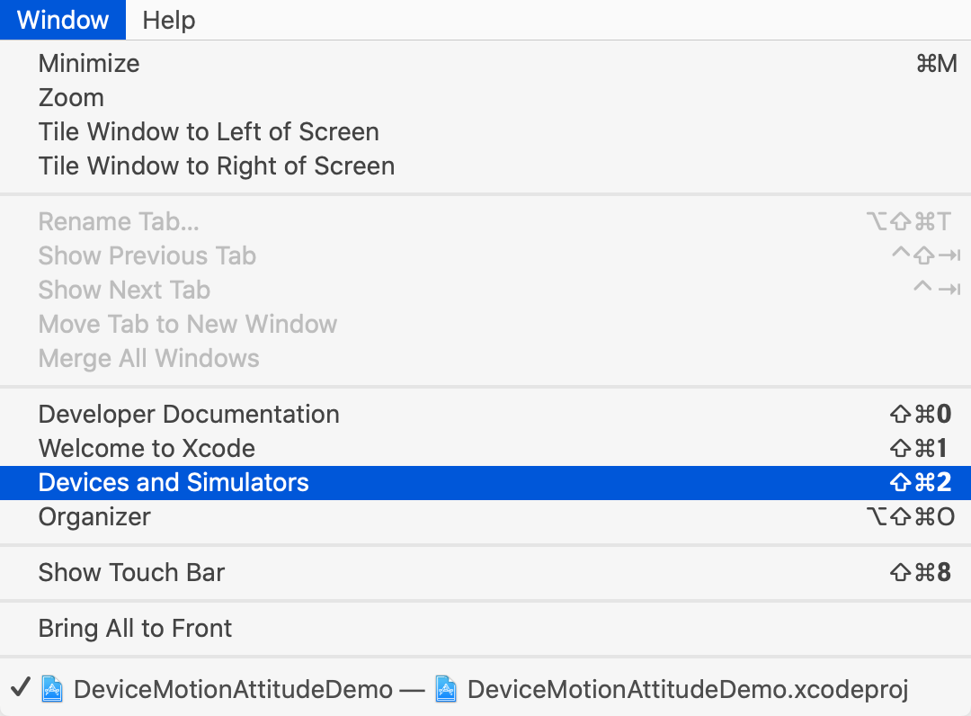Choose the Zoom menu item
Screen dimensions: 971x716
click(x=485, y=97)
